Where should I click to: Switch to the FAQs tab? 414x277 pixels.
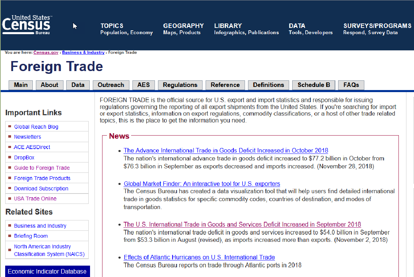pos(351,85)
